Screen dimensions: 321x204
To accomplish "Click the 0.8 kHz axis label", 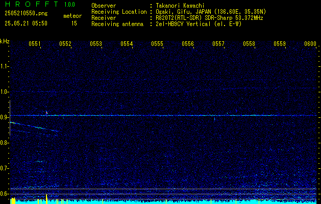I will pyautogui.click(x=5, y=143).
